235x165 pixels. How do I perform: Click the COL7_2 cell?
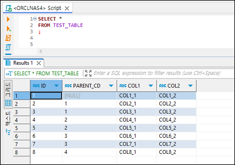pos(177,144)
